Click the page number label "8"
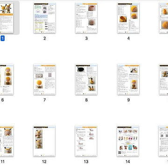The height and width of the screenshot is (168, 168). click(x=86, y=100)
